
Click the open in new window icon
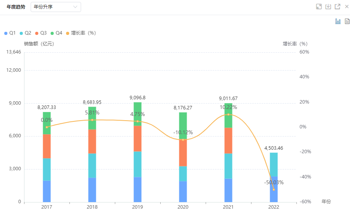(338, 7)
